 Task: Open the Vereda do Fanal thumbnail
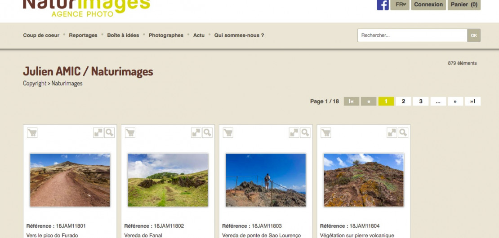click(x=168, y=180)
